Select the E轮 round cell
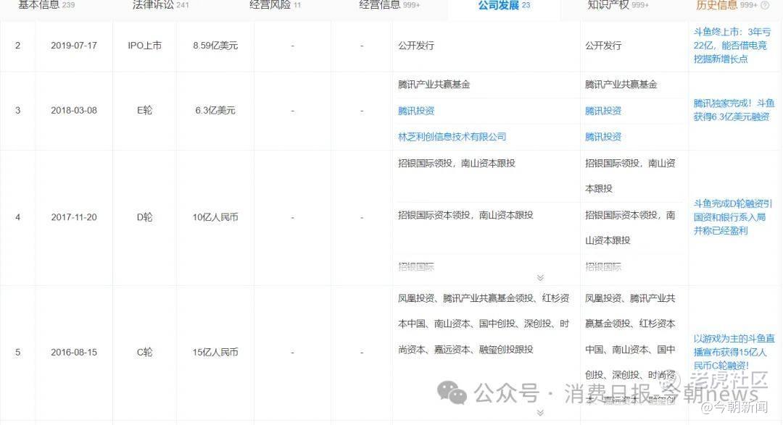The width and height of the screenshot is (783, 425). coord(144,110)
